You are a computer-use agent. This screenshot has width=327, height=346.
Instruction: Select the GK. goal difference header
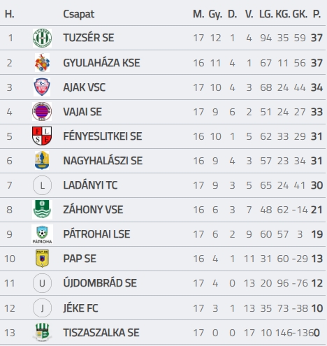pos(300,14)
